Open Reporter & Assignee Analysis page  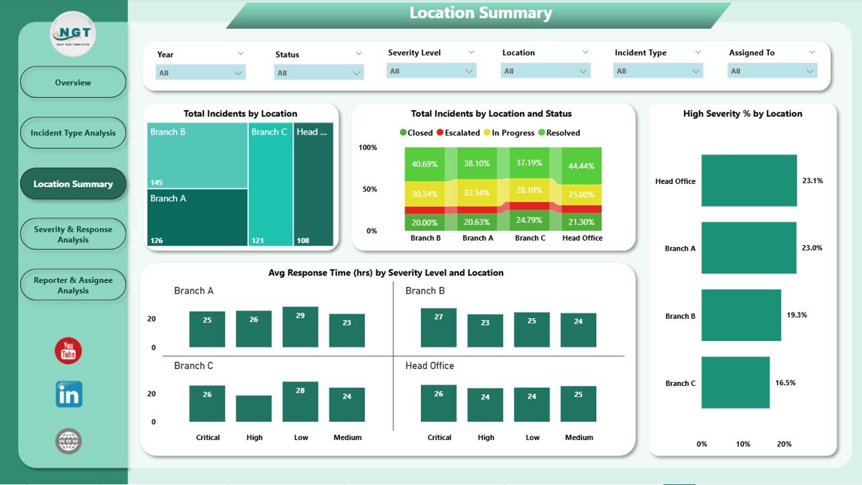coord(73,286)
